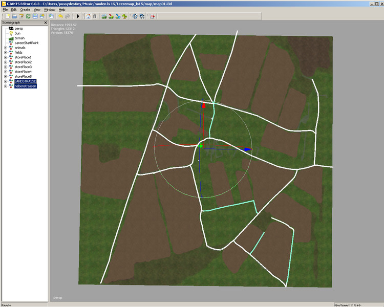Select the persp camera node
This screenshot has height=307, width=384.
18,29
